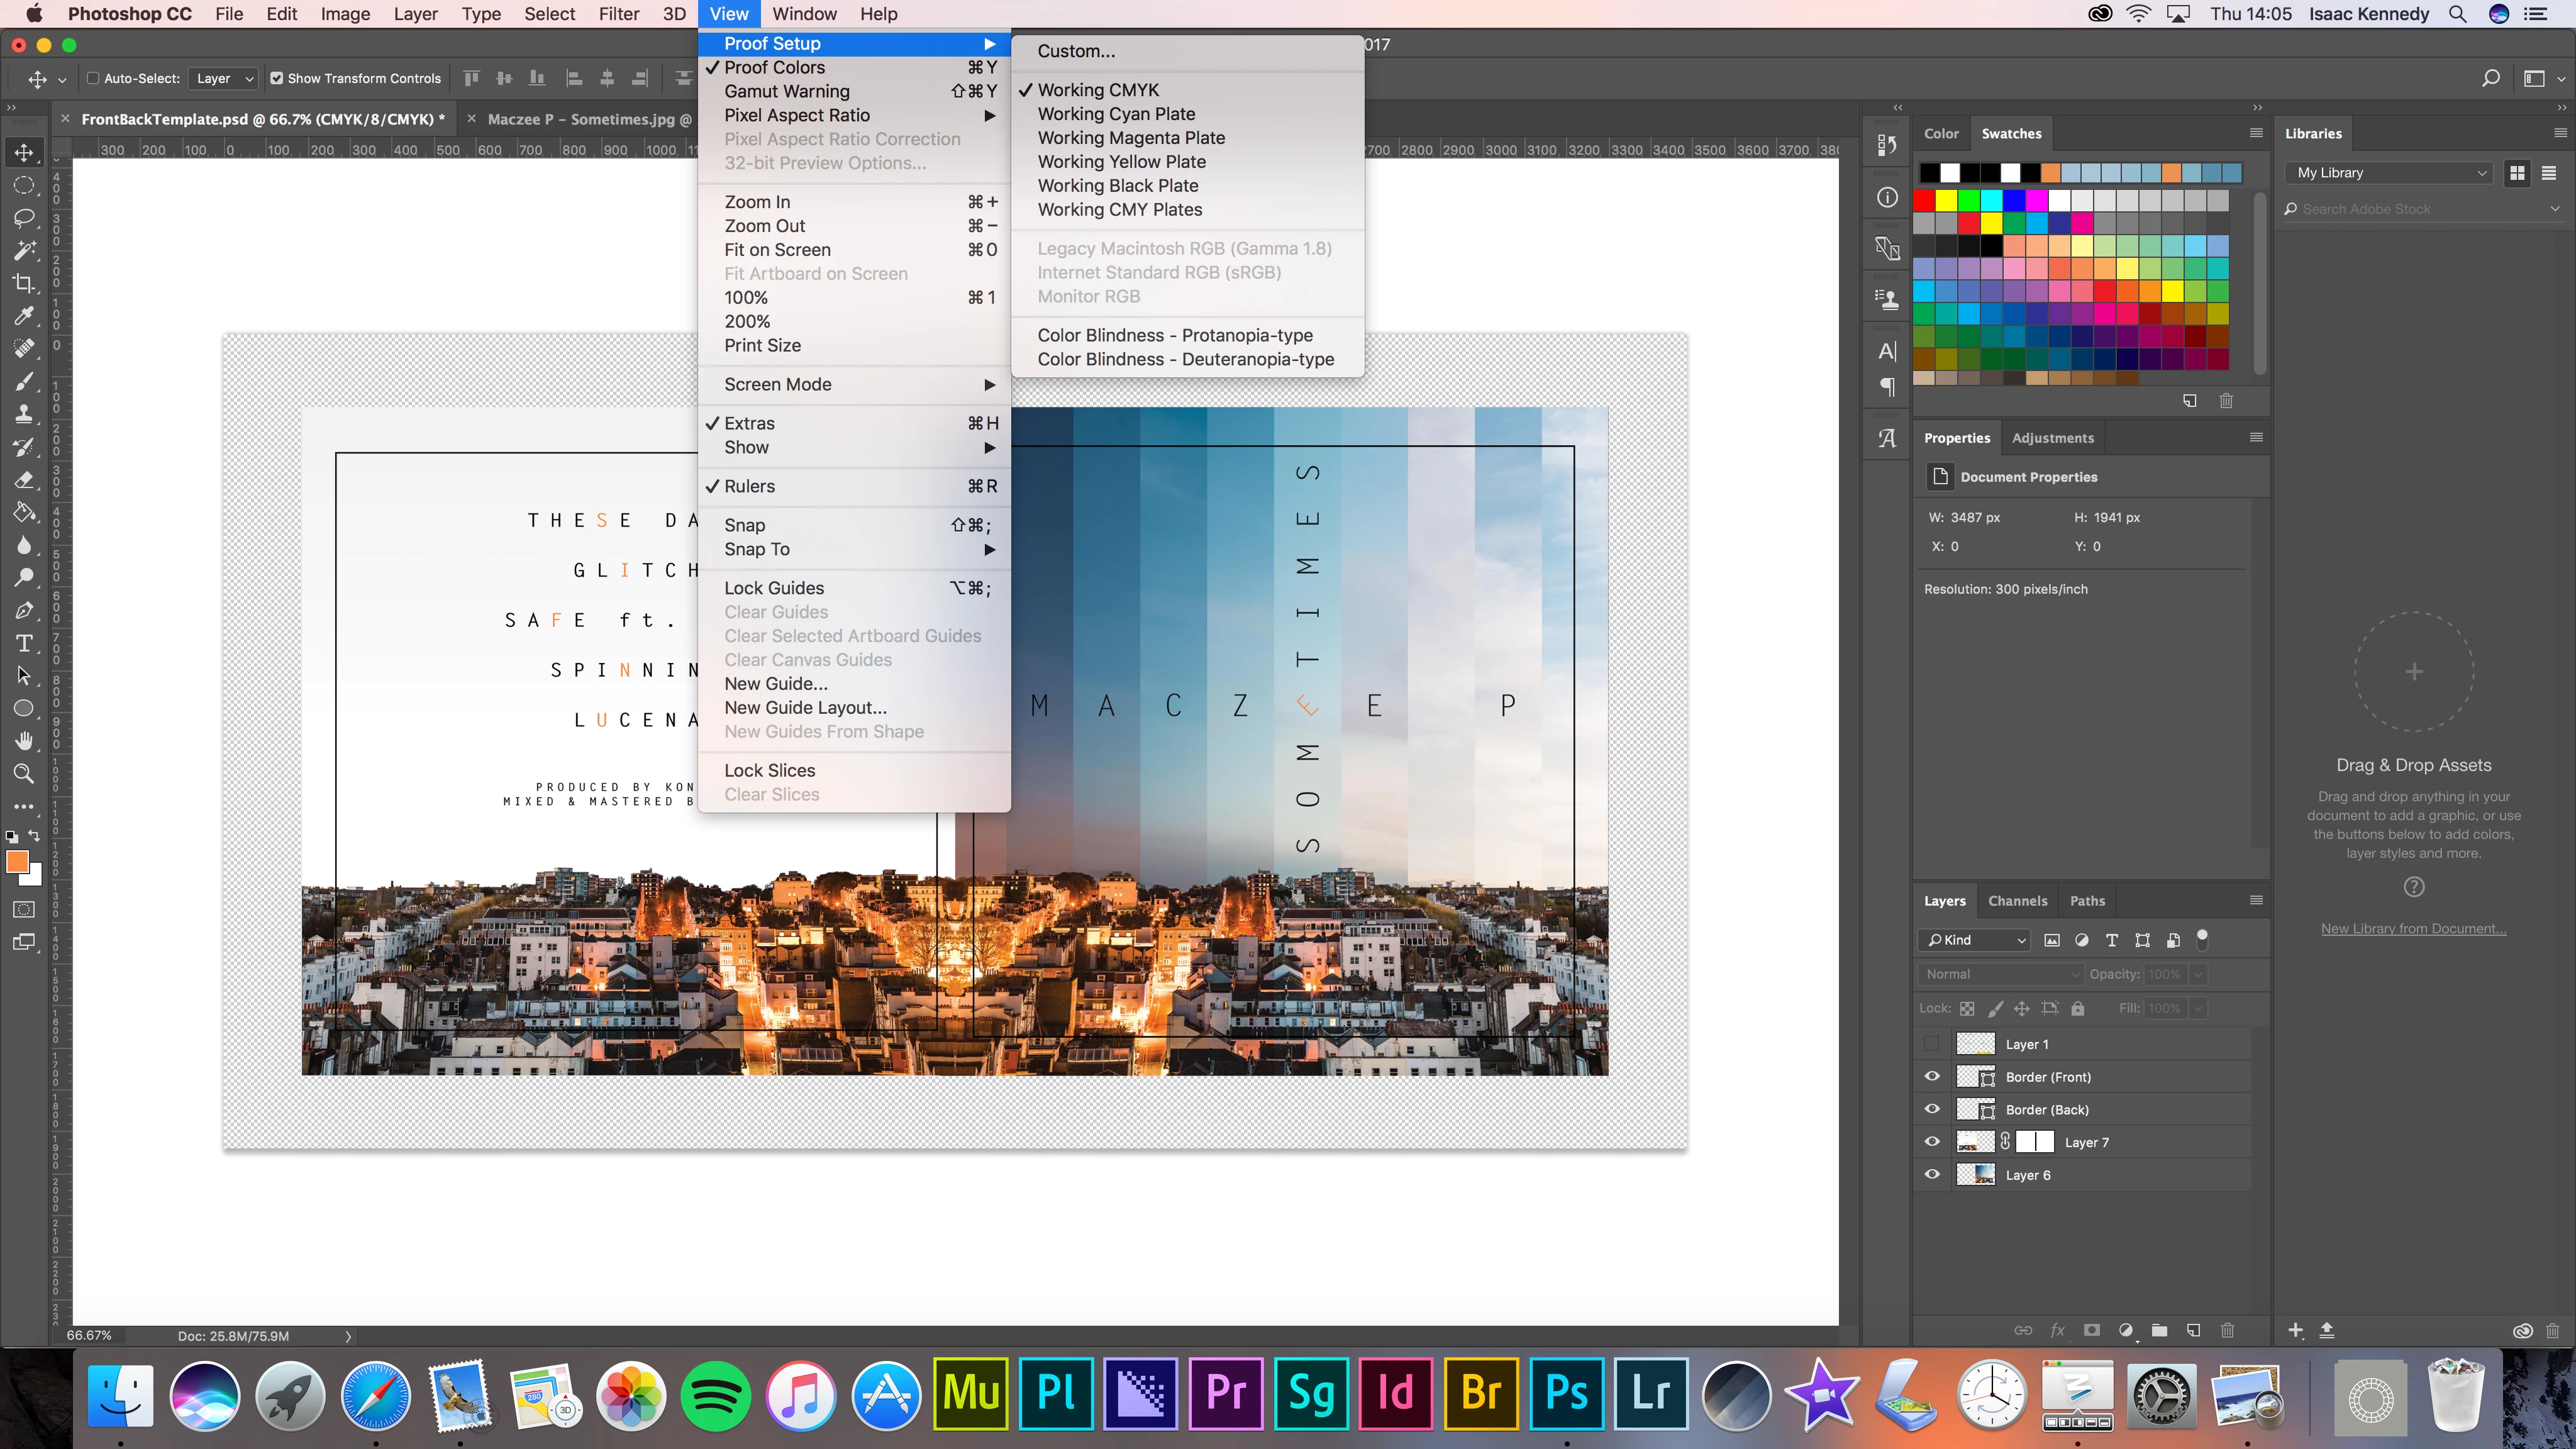Select the Zoom tool in toolbar
Screen dimensions: 2576x1449
24,773
